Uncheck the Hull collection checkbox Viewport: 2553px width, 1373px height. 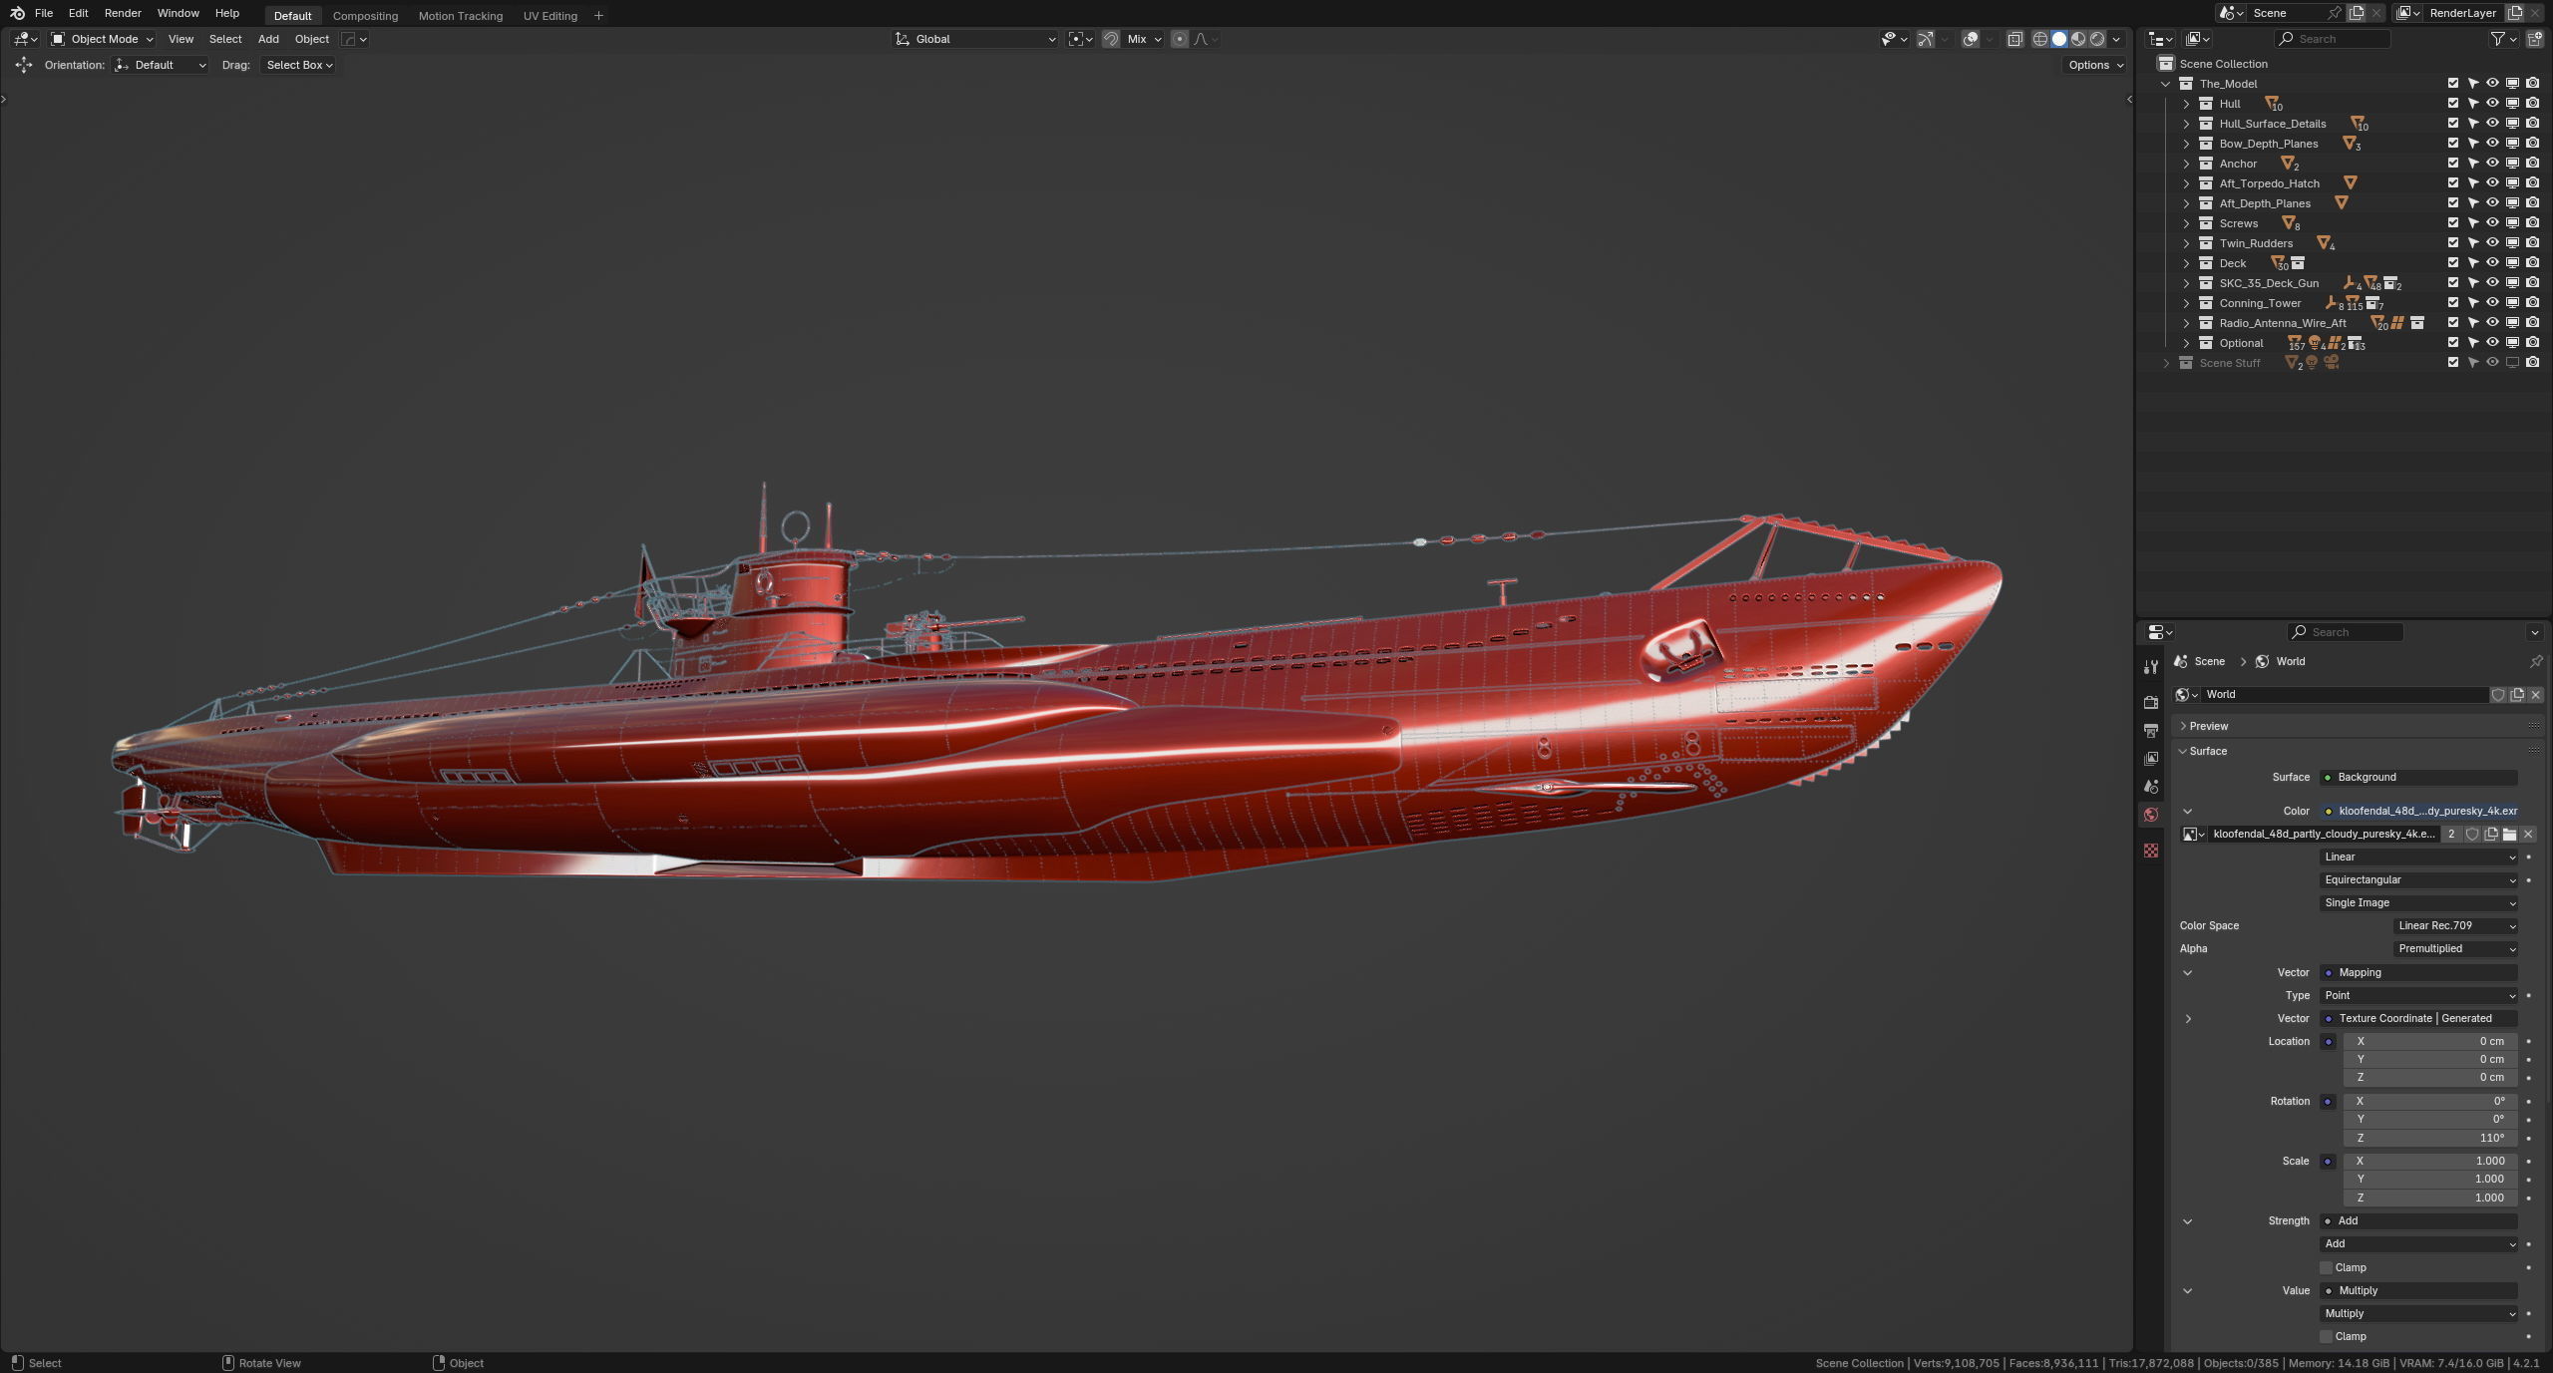click(2453, 104)
